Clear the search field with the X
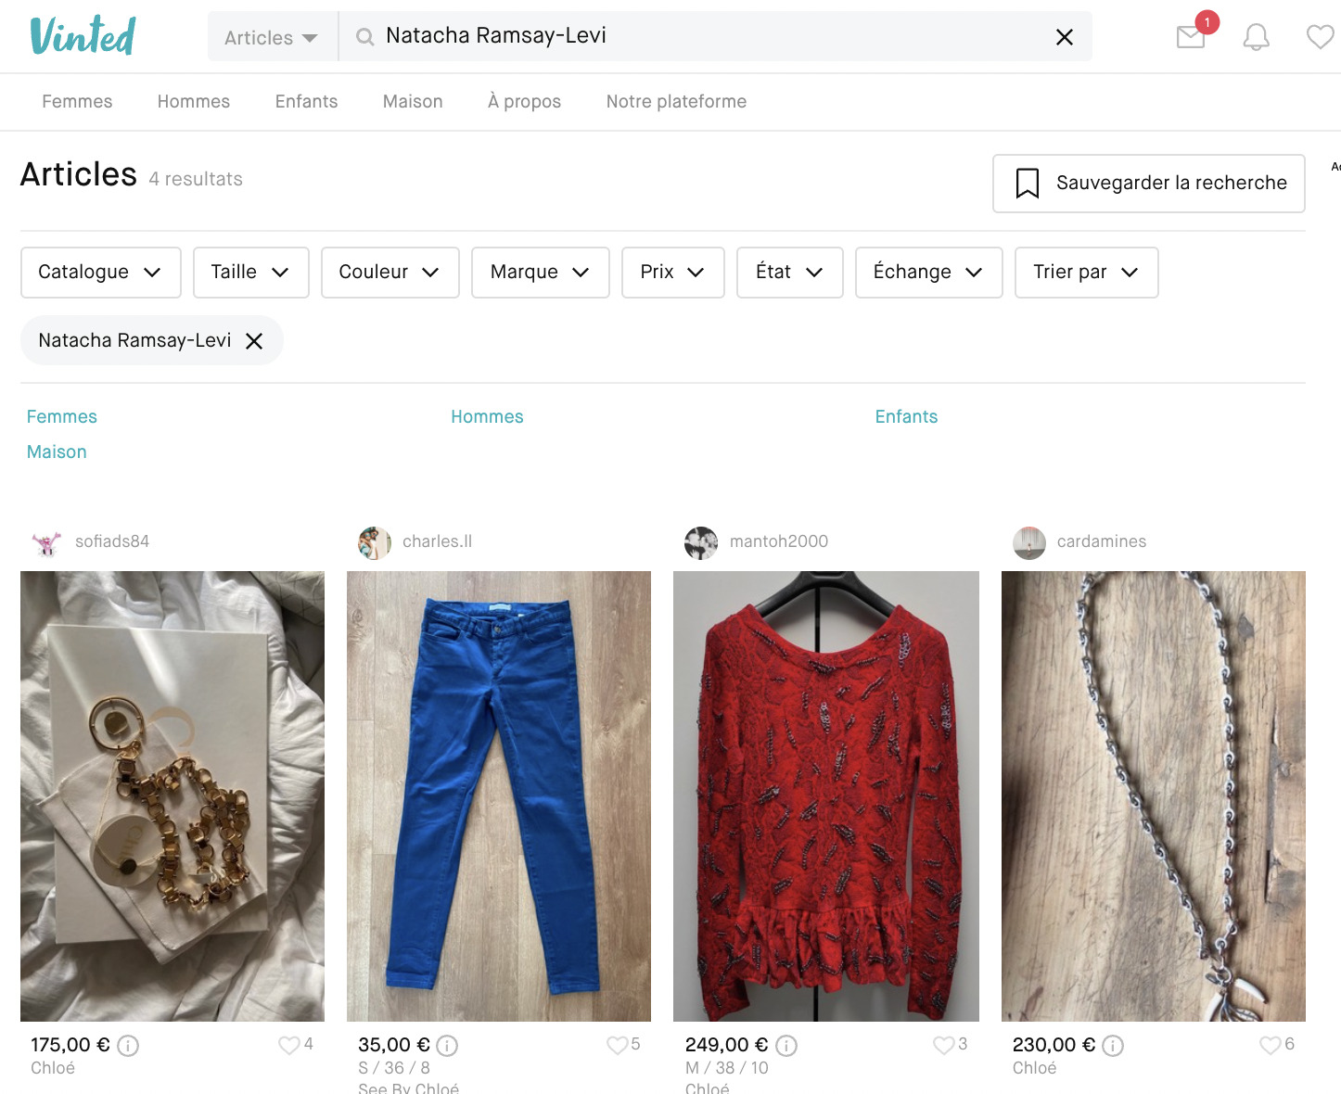Viewport: 1341px width, 1094px height. tap(1065, 37)
